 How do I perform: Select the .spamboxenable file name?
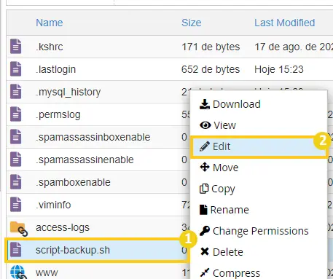(x=73, y=182)
